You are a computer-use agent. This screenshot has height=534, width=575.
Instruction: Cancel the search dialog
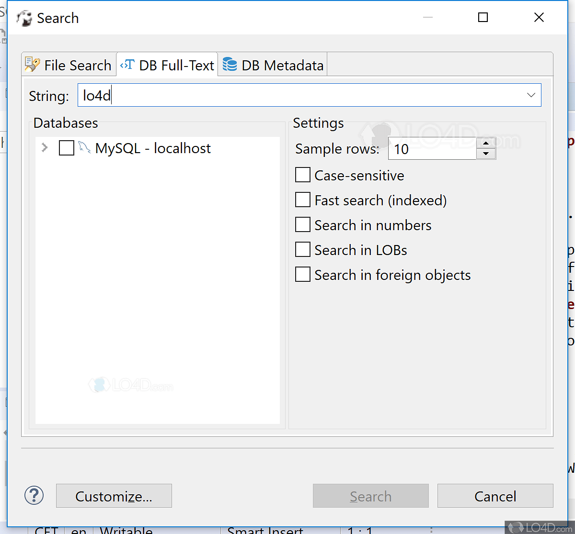pyautogui.click(x=495, y=496)
